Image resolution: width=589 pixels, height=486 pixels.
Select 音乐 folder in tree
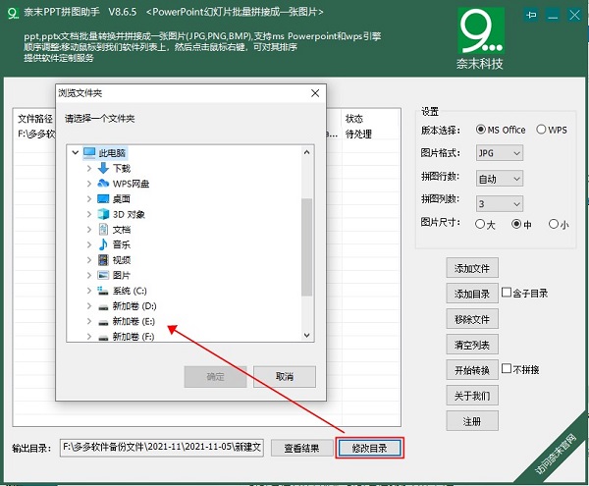122,244
